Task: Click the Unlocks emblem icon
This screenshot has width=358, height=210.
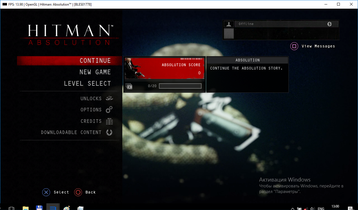Action: [x=109, y=99]
